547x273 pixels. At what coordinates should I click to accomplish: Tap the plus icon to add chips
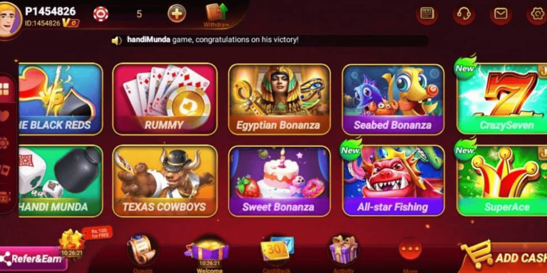177,14
